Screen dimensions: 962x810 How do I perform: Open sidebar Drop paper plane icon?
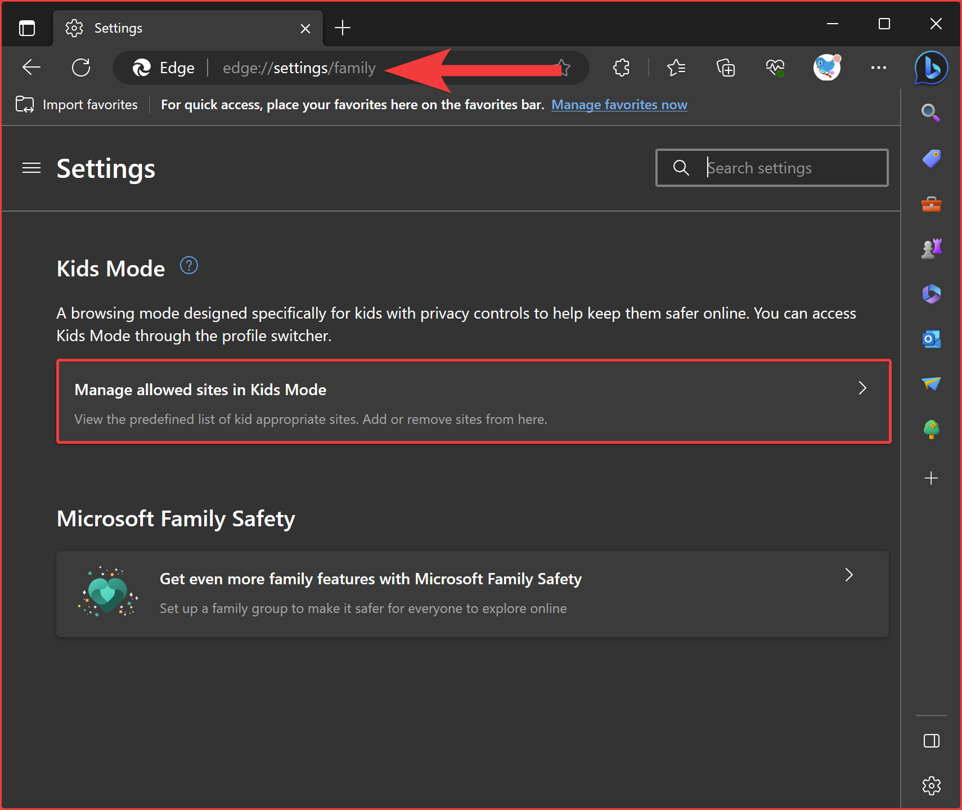pos(931,383)
